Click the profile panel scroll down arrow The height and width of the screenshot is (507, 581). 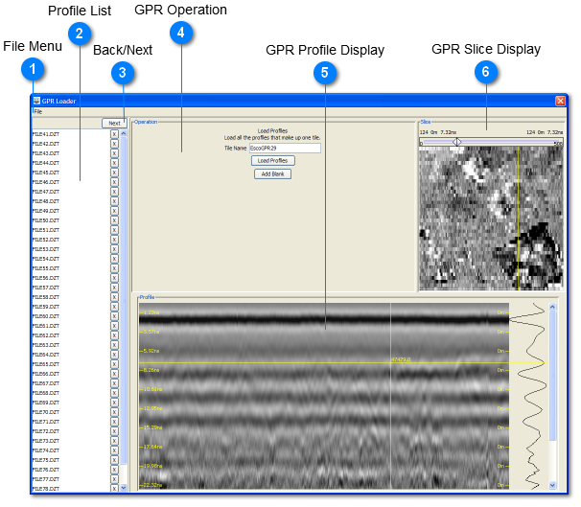[x=552, y=485]
